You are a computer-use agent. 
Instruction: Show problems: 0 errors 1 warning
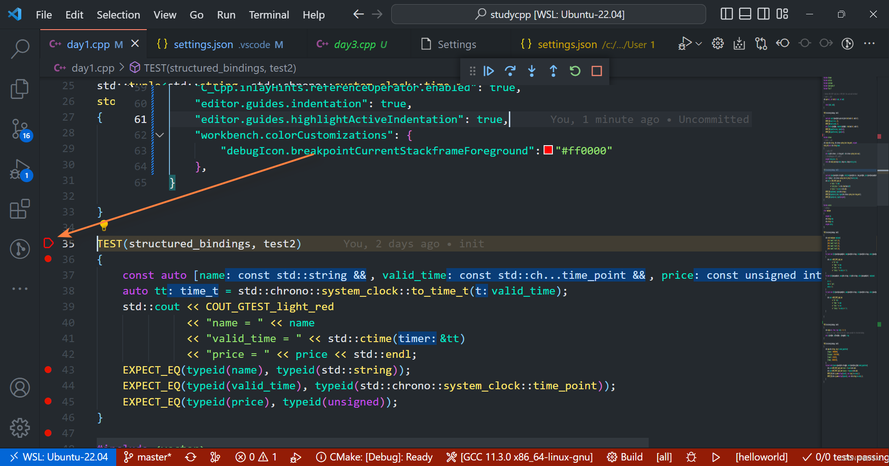coord(256,457)
